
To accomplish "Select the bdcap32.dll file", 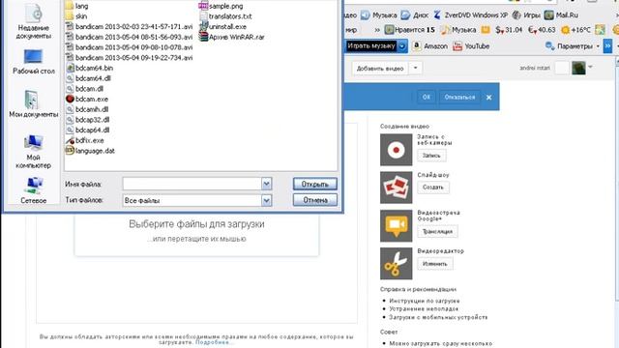I will pos(88,120).
